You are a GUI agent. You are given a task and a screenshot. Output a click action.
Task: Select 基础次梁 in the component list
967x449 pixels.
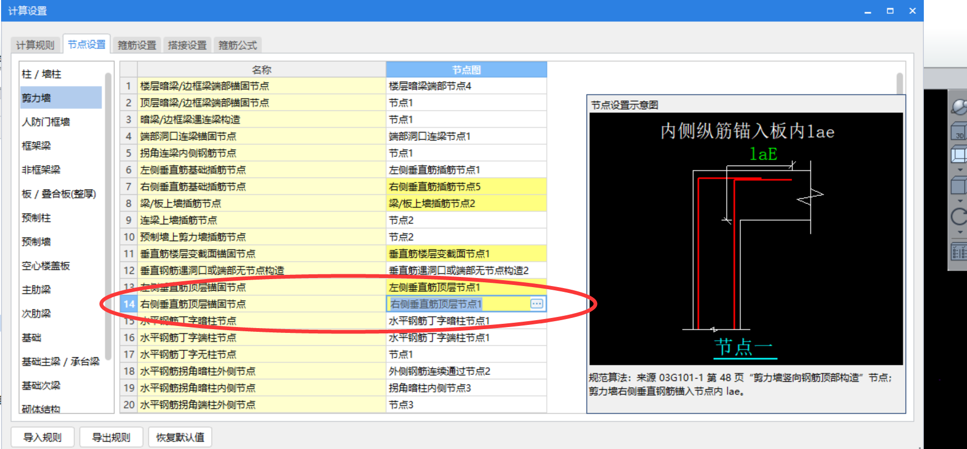click(x=60, y=386)
